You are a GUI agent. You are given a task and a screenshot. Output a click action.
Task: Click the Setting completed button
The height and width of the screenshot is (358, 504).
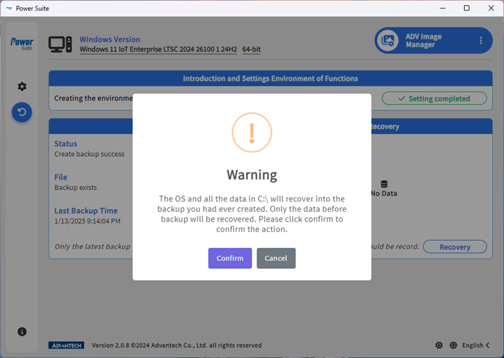tap(434, 98)
